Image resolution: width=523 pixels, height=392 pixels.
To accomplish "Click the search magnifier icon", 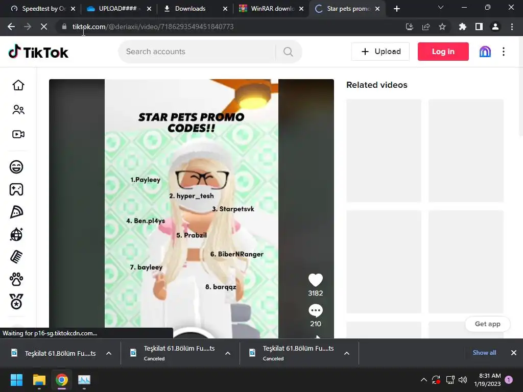I will pyautogui.click(x=288, y=52).
